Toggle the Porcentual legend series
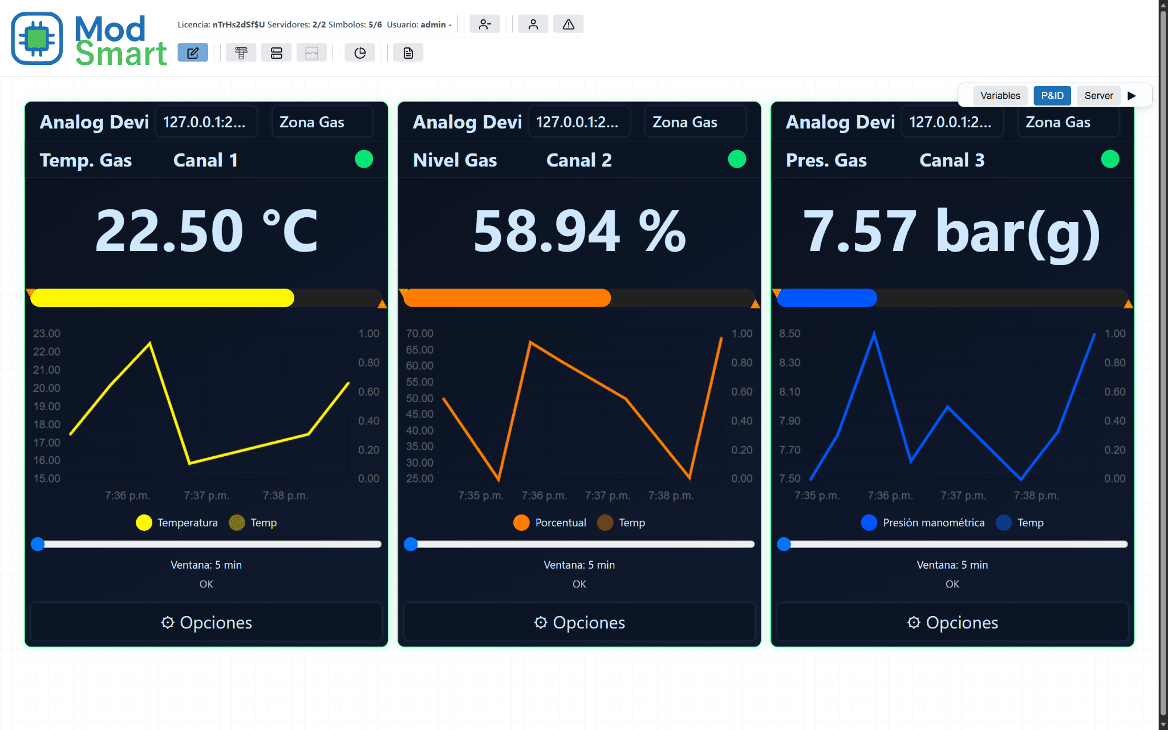1168x730 pixels. (550, 522)
